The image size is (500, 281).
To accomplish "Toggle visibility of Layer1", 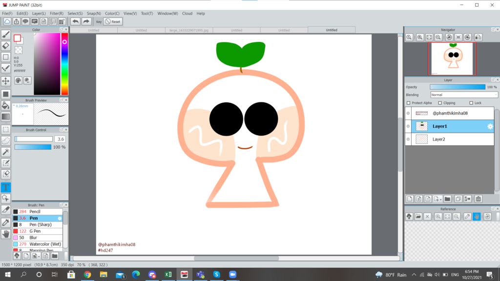I will coord(408,126).
